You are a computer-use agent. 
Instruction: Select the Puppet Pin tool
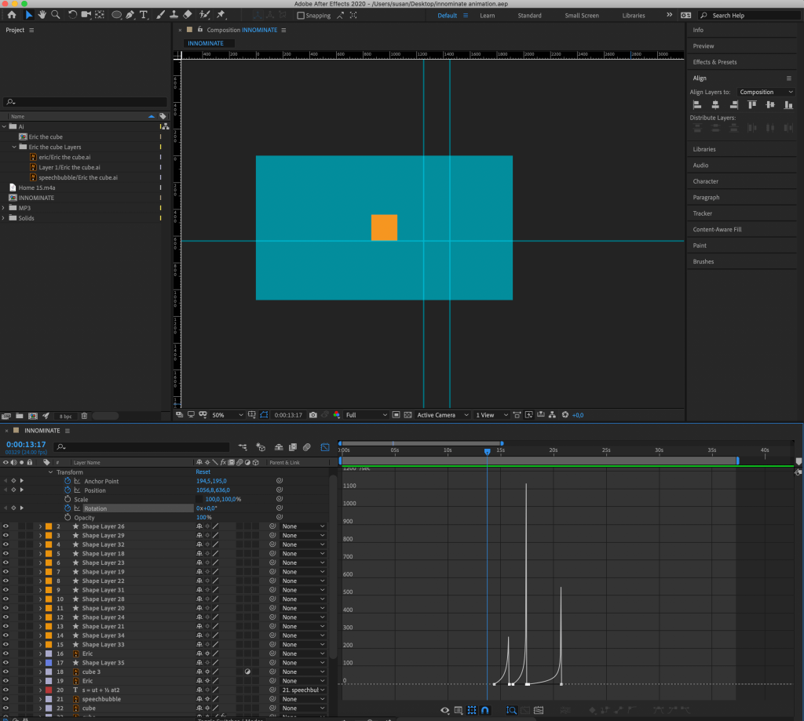click(x=221, y=15)
